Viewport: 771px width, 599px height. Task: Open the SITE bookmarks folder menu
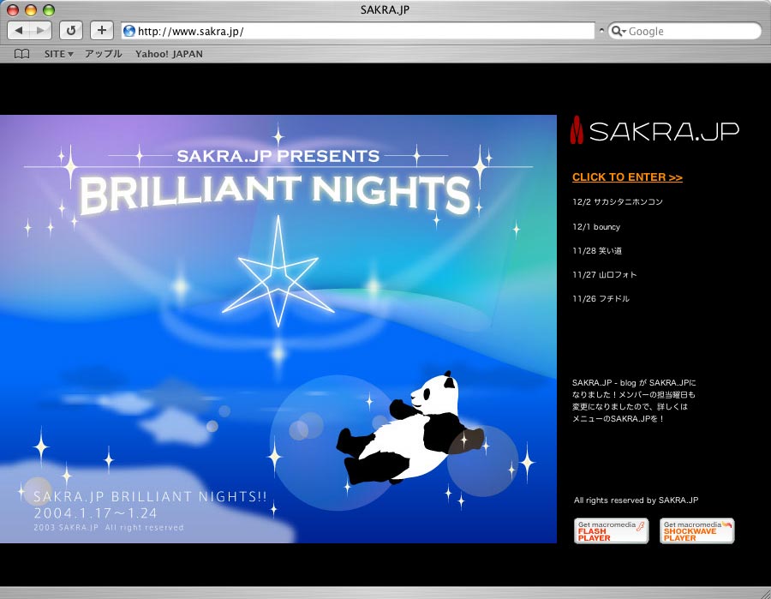tap(58, 54)
